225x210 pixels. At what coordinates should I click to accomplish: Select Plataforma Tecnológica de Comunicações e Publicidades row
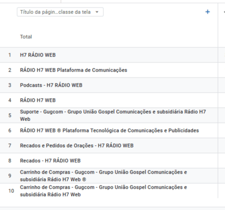click(109, 130)
